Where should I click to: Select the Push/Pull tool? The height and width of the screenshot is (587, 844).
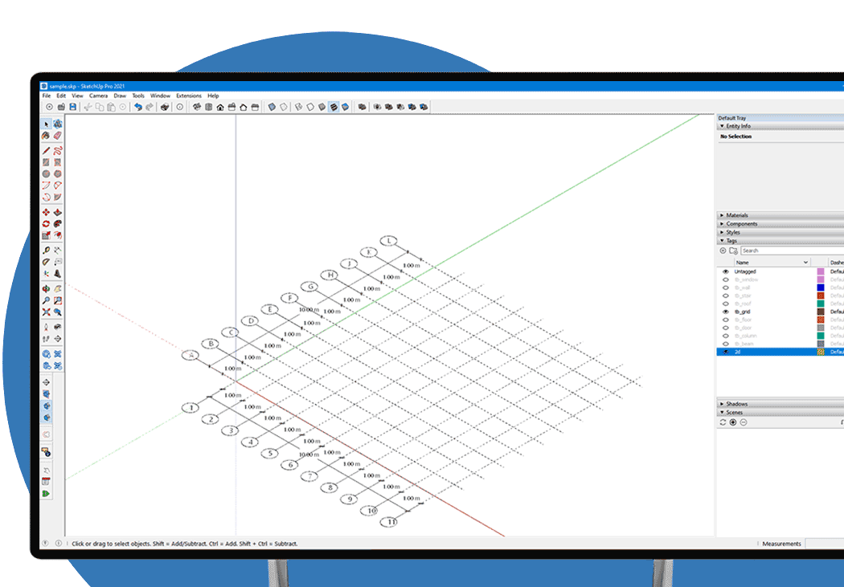[x=58, y=212]
